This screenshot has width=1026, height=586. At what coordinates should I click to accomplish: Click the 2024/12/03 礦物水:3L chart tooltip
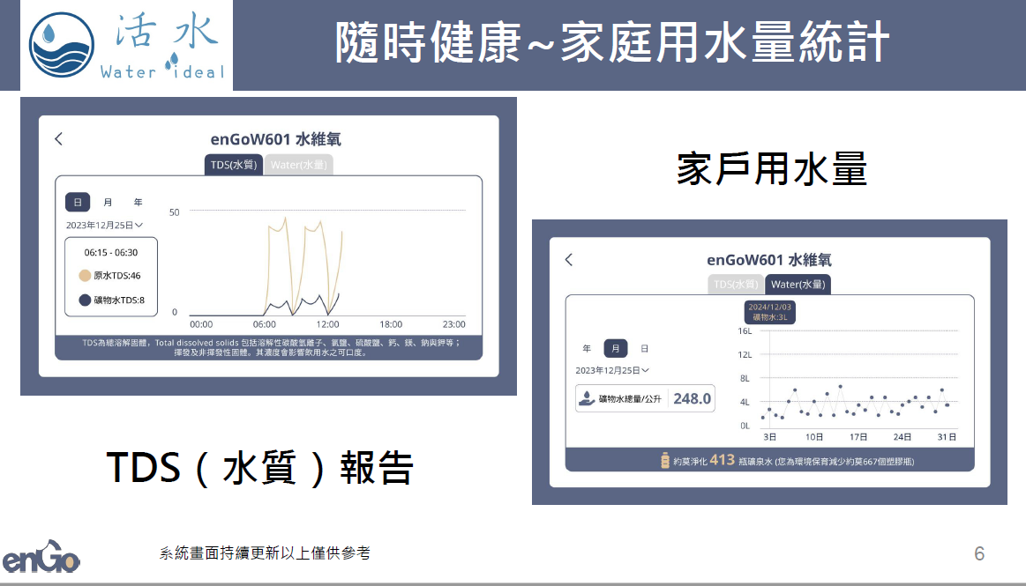pos(769,312)
